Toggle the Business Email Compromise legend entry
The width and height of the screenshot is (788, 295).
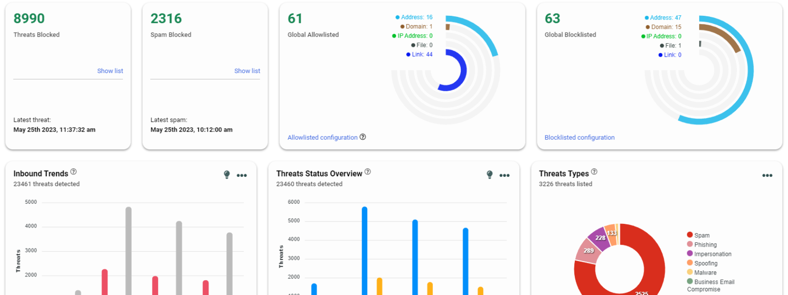point(711,285)
